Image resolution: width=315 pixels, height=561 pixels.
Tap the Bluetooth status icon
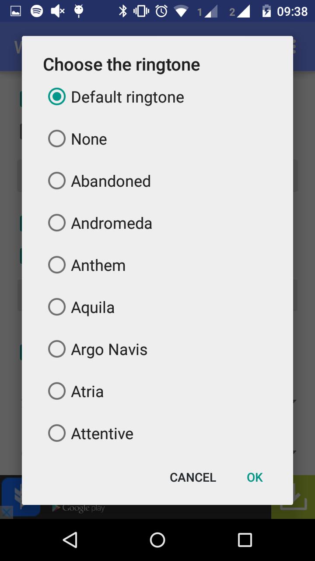click(123, 11)
